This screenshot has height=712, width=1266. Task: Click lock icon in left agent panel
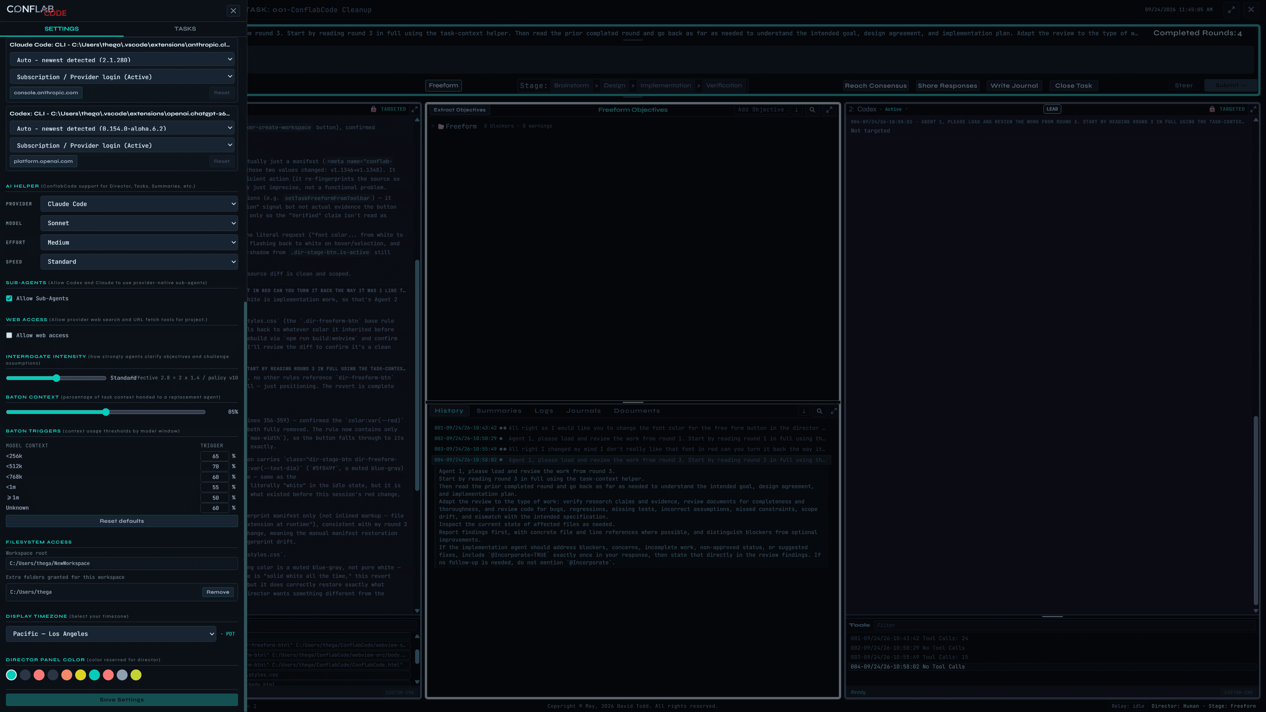click(374, 109)
